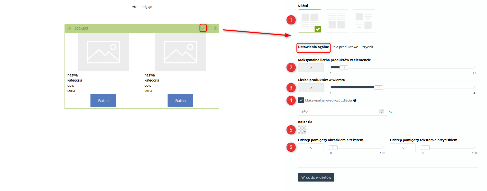Click the products per row slider handle
Screen dimensions: 487x191
tap(378, 87)
